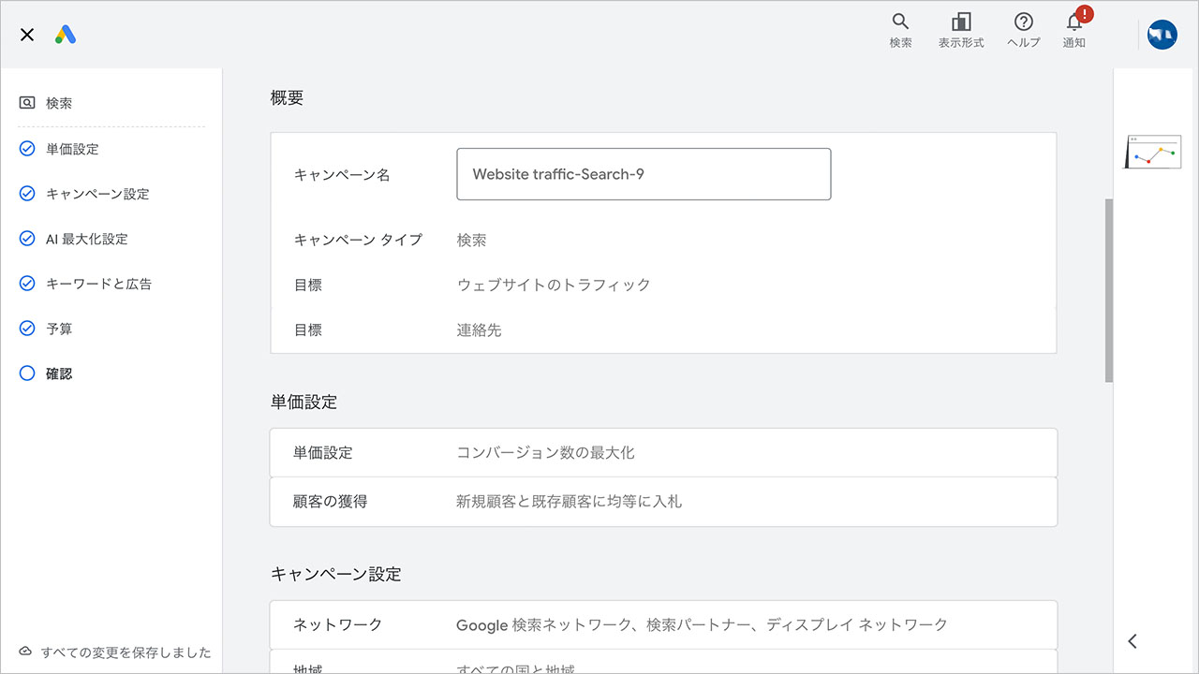Select the Website traffic-Search-9 name field
This screenshot has width=1199, height=674.
[x=644, y=174]
